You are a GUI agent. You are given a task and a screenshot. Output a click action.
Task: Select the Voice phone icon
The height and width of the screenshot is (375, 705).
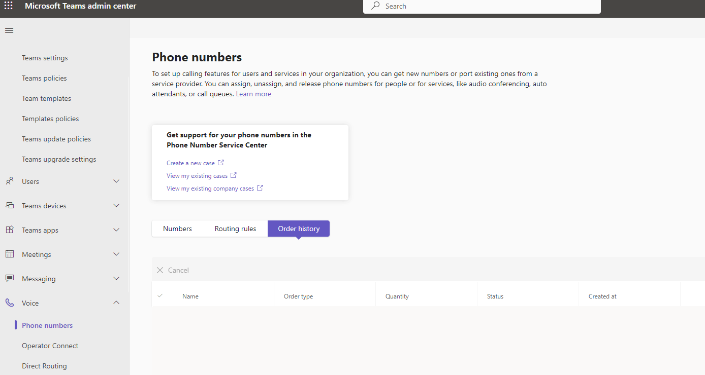(x=9, y=303)
